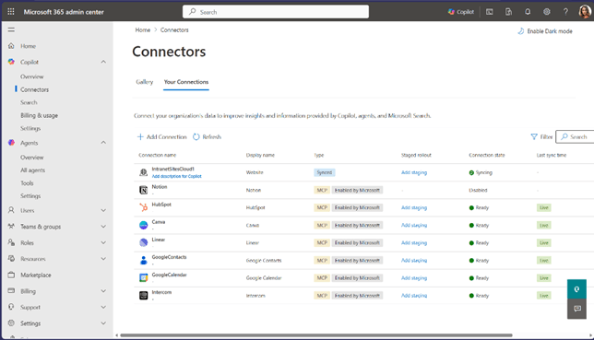
Task: Enable Dark mode toggle
Action: pos(545,31)
